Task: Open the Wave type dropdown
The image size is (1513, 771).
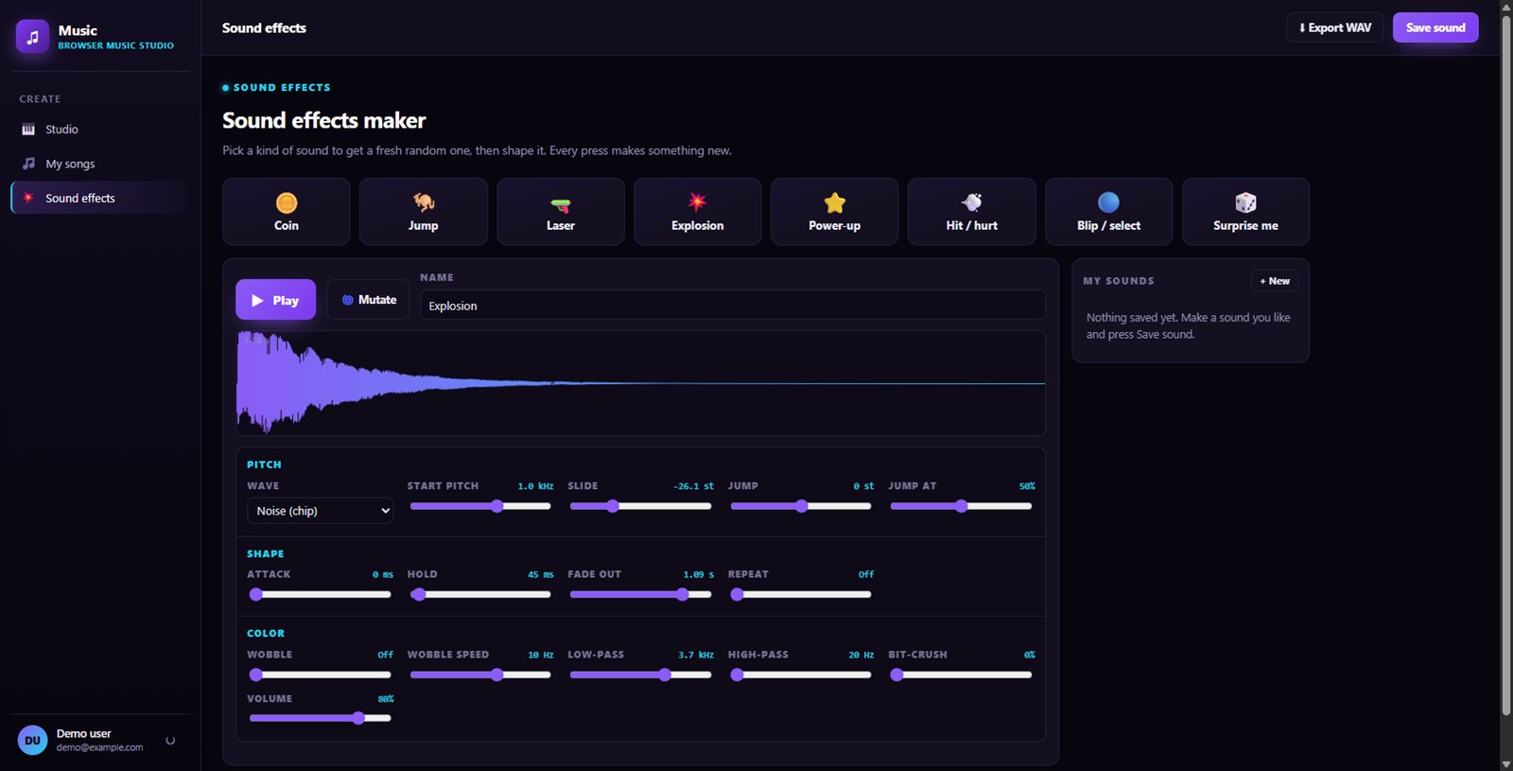Action: [x=321, y=511]
